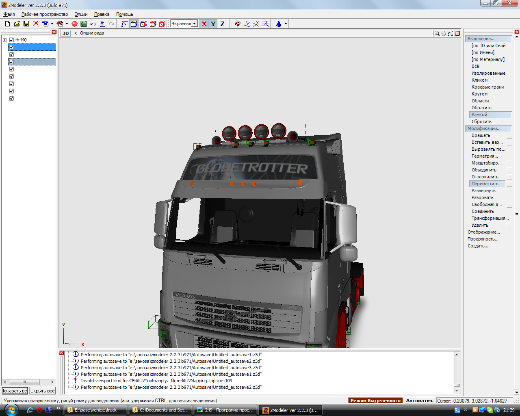
Task: Click the object tree horizontal scrollbar thumb
Action: pos(24,382)
